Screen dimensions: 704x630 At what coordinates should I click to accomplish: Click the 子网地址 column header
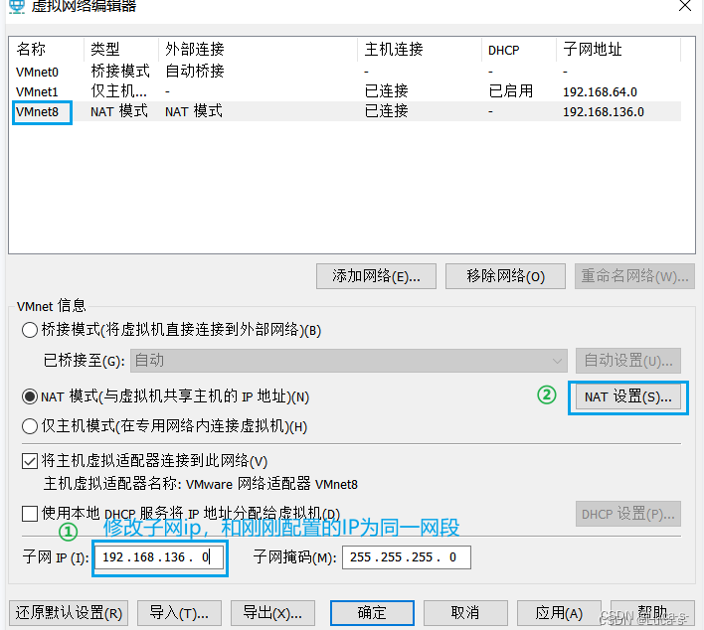coord(618,50)
